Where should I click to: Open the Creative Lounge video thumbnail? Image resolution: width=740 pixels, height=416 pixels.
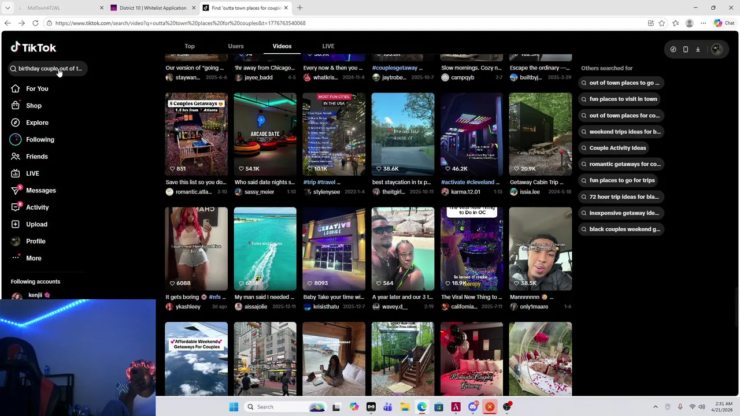click(x=334, y=248)
